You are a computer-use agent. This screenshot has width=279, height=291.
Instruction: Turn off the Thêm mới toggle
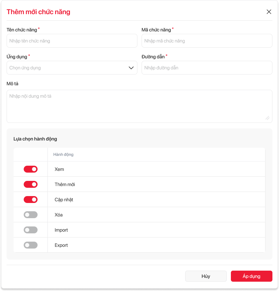(30, 184)
